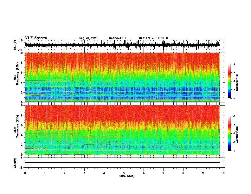
Task: Click the time axis tick label "3"
Action: click(x=84, y=173)
